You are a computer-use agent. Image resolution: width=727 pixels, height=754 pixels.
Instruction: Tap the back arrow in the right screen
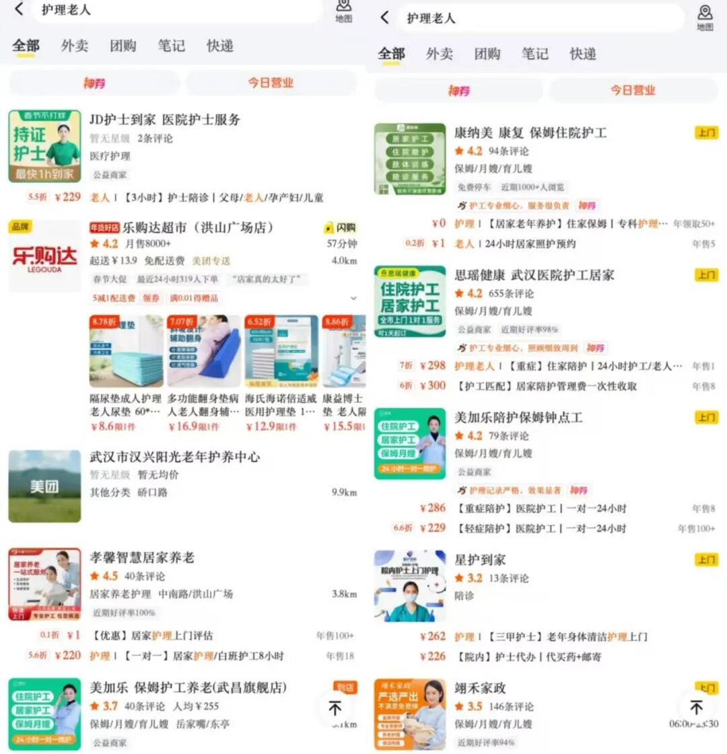pos(384,17)
